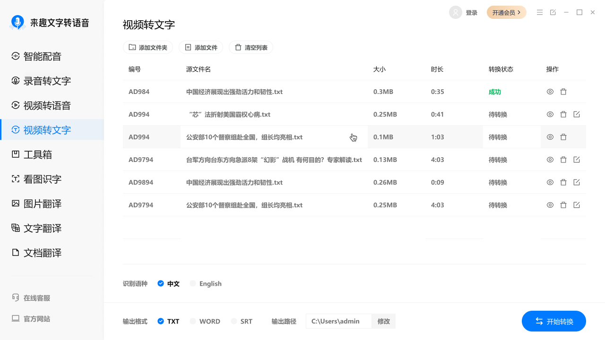The width and height of the screenshot is (605, 340).
Task: Click the 大小 column header
Action: click(380, 69)
